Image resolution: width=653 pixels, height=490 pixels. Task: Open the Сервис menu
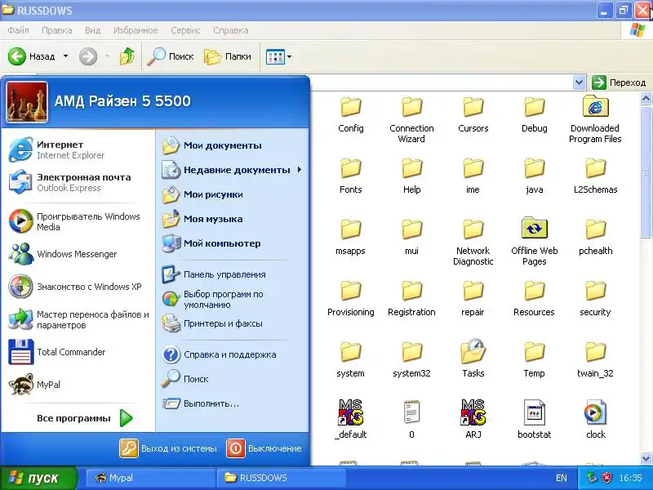tap(185, 30)
